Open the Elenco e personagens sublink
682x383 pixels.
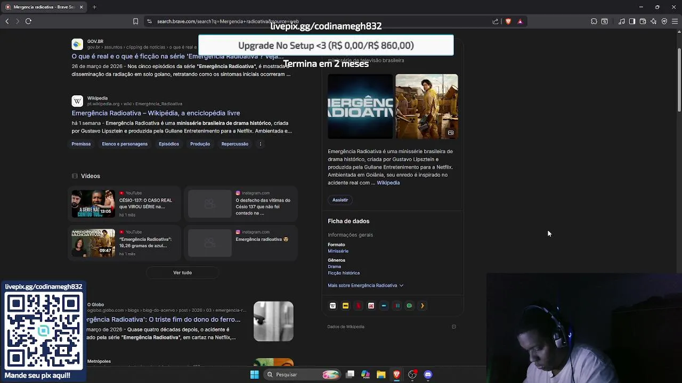tap(125, 144)
